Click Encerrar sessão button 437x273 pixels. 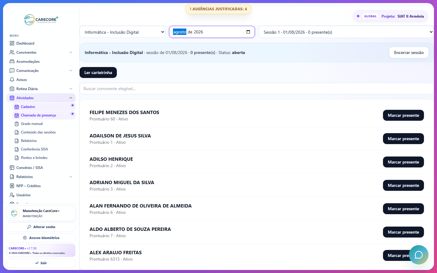(x=409, y=52)
